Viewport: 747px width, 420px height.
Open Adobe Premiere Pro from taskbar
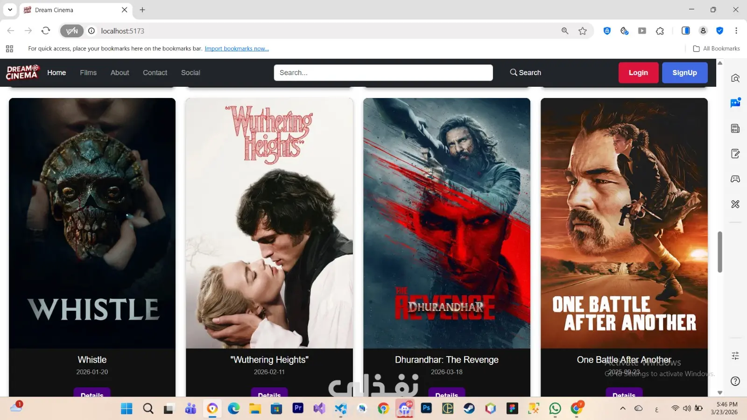tap(298, 408)
